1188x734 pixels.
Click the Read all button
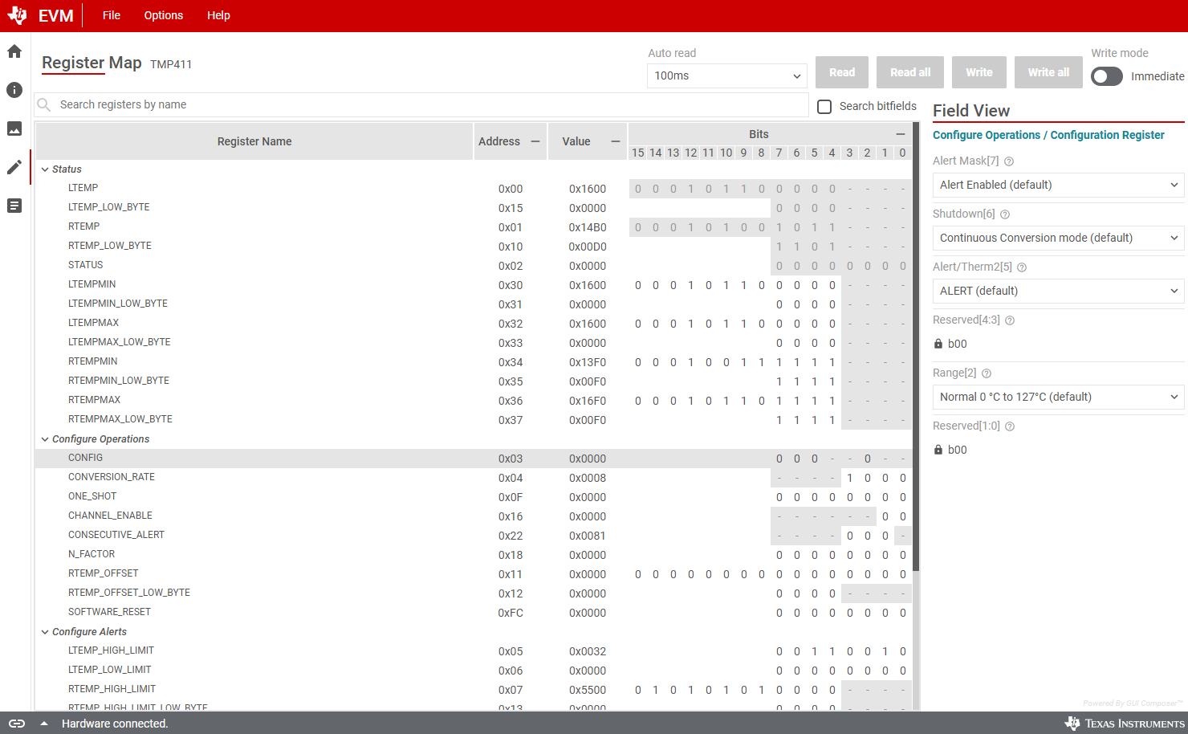click(x=910, y=72)
